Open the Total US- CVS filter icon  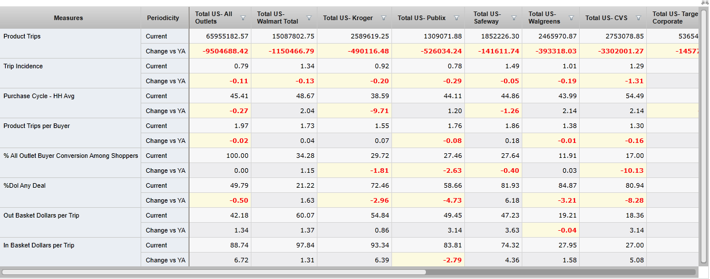pyautogui.click(x=638, y=18)
